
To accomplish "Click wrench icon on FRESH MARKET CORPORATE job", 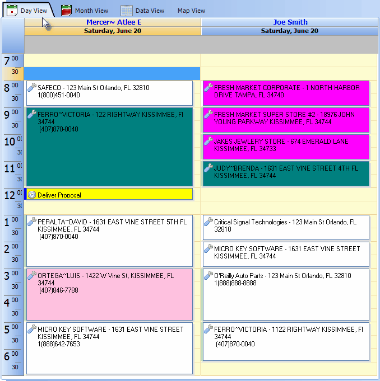I will coord(208,87).
